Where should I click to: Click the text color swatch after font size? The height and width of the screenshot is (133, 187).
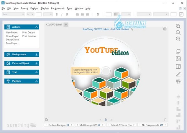[x=39, y=14]
